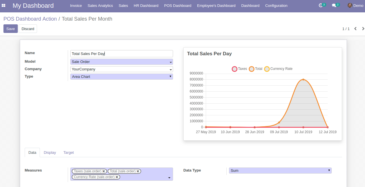
Task: Remove Currency Rate (sale.order) tag
Action: (117, 177)
